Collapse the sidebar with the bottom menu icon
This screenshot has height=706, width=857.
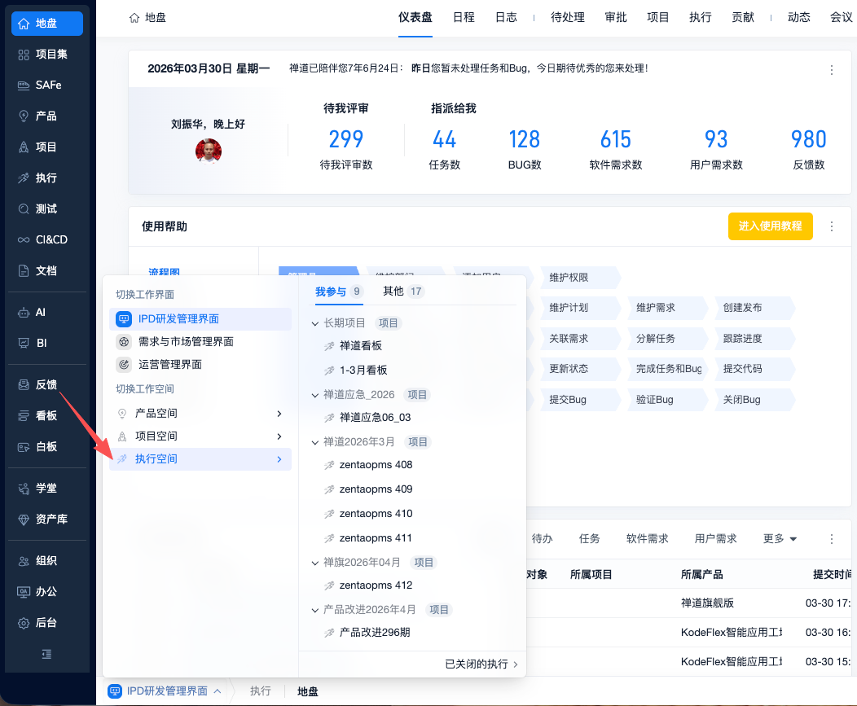coord(47,654)
